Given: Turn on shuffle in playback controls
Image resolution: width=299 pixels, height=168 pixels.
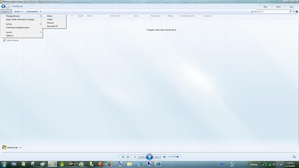Looking at the screenshot, I should [123, 157].
